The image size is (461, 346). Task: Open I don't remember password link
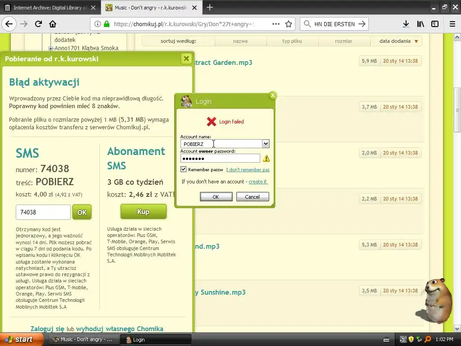248,169
